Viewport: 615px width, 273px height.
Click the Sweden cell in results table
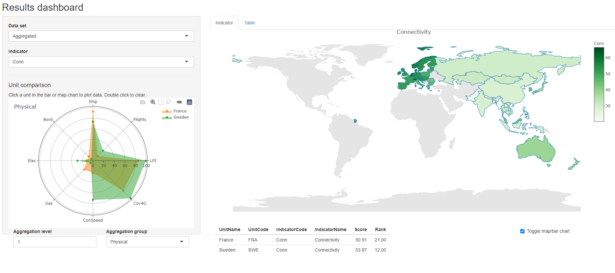click(x=227, y=250)
